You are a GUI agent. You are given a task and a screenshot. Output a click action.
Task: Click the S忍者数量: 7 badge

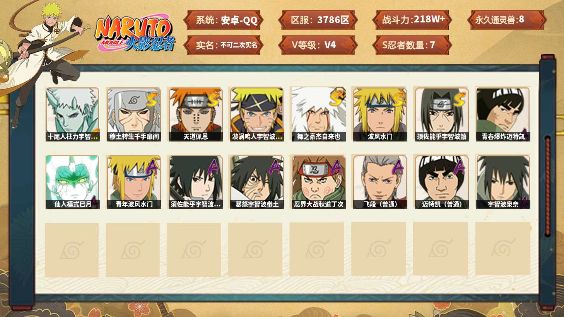[412, 45]
